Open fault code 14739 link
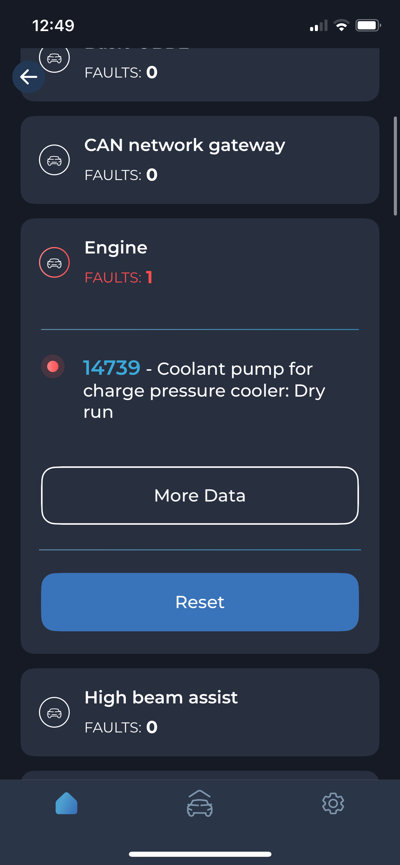This screenshot has height=865, width=400. click(112, 368)
